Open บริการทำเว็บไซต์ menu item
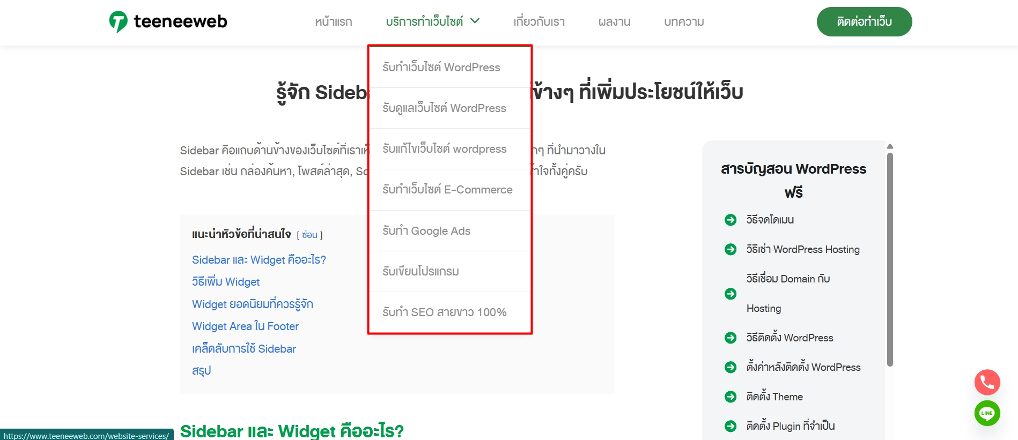This screenshot has width=1018, height=440. [424, 21]
